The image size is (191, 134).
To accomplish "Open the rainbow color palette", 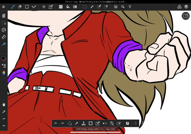I will [x=4, y=73].
